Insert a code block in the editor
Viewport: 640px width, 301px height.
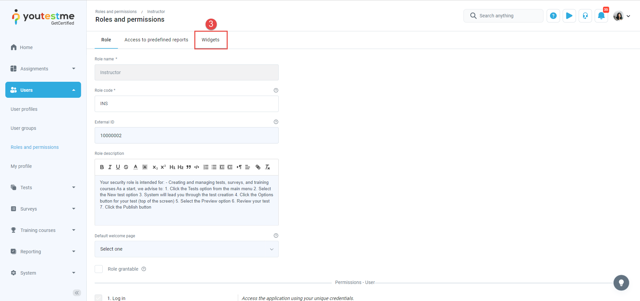point(197,167)
